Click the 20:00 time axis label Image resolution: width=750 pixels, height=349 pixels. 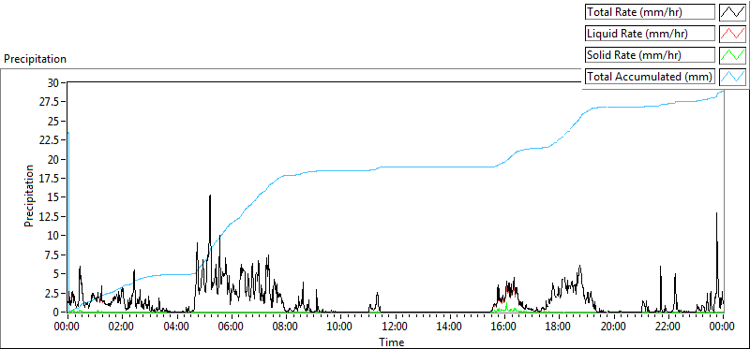(613, 327)
